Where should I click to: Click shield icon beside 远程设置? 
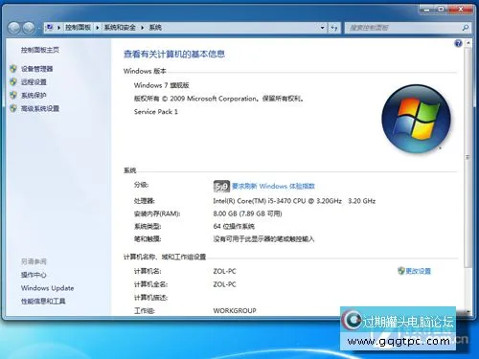[13, 82]
